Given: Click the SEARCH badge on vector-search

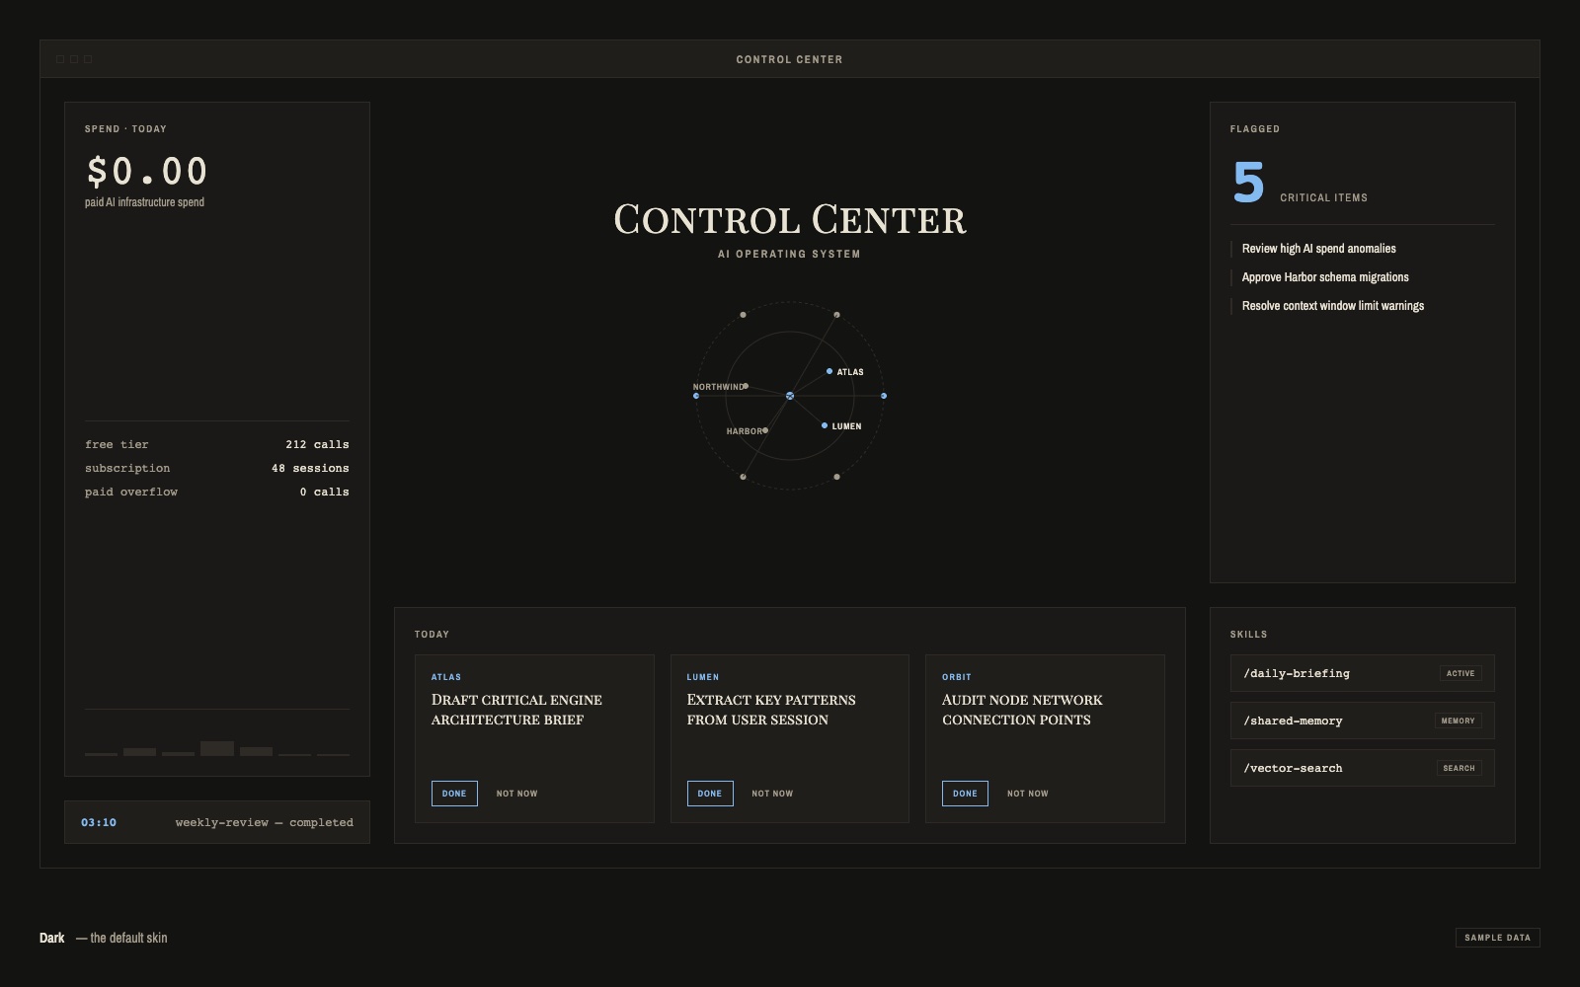Looking at the screenshot, I should point(1460,768).
